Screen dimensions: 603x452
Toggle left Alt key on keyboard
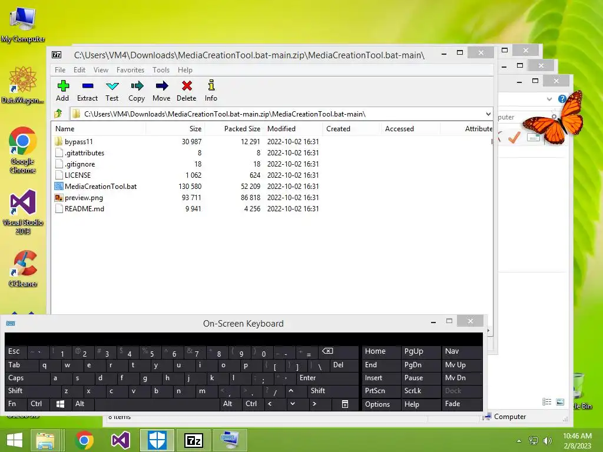(x=82, y=404)
